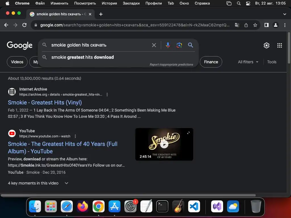Click the horizontal scrollbar at bottom

pyautogui.click(x=128, y=195)
